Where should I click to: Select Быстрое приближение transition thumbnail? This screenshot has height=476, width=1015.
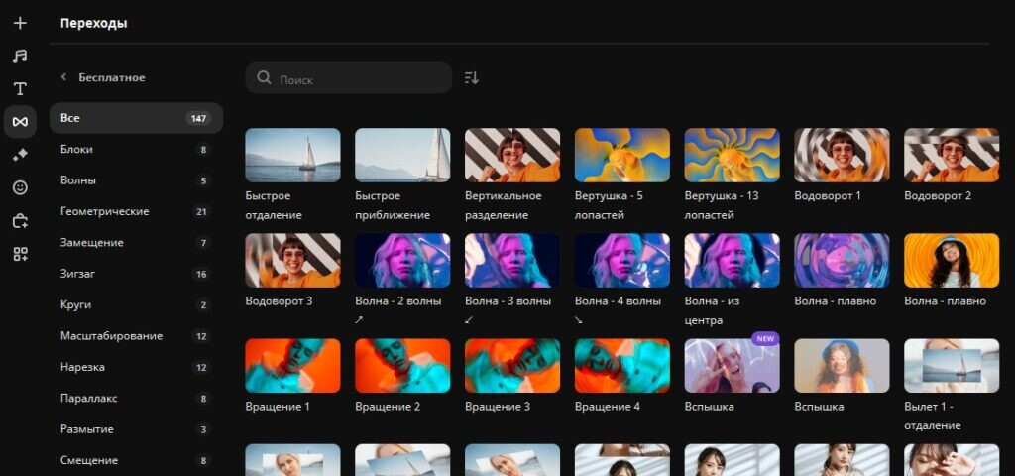pyautogui.click(x=402, y=155)
